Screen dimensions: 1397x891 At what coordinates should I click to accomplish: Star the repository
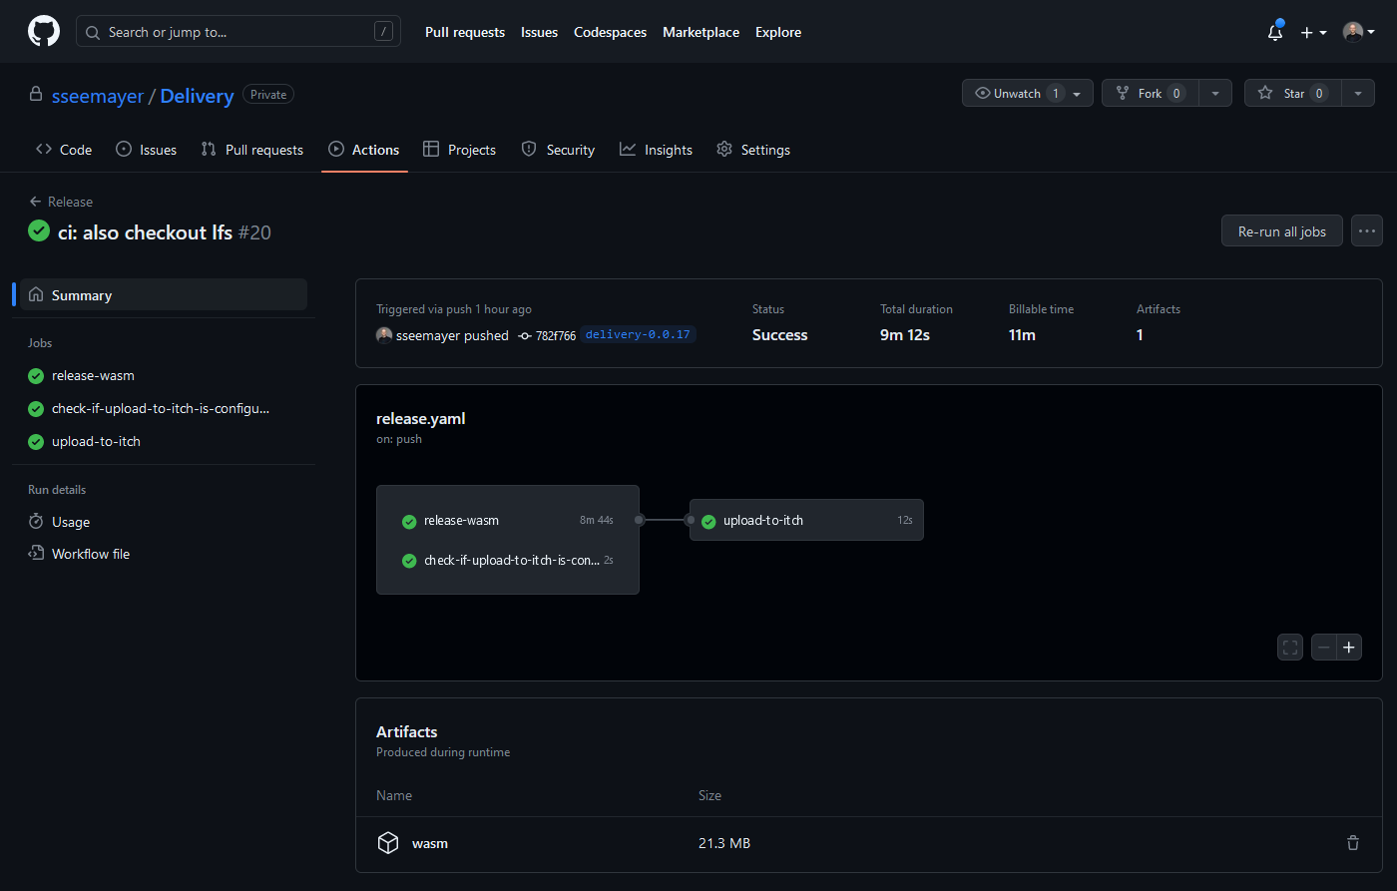pos(1292,93)
